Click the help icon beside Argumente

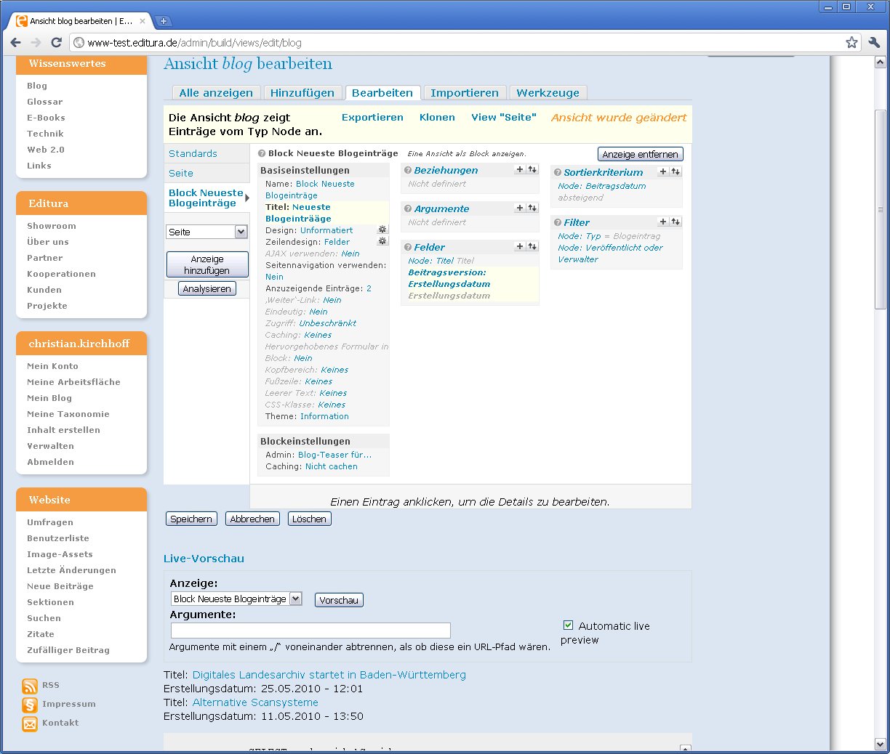(x=408, y=209)
